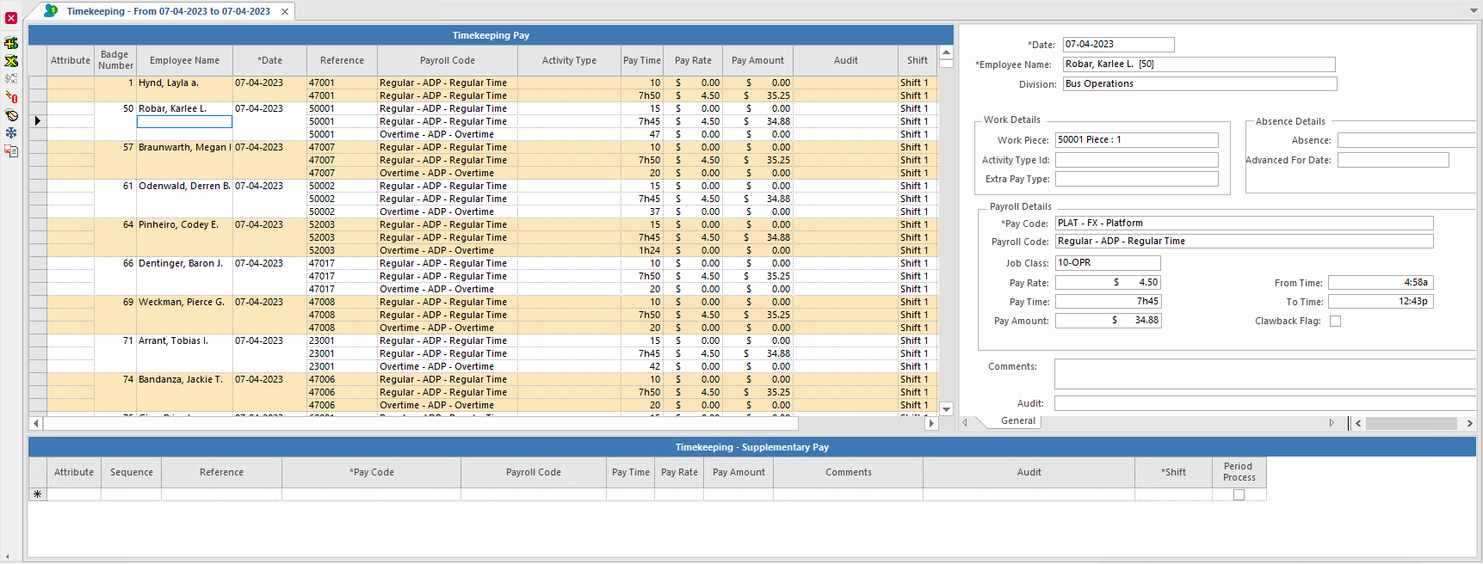Viewport: 1483px width, 564px height.
Task: Click the Payroll Code column header
Action: coord(447,61)
